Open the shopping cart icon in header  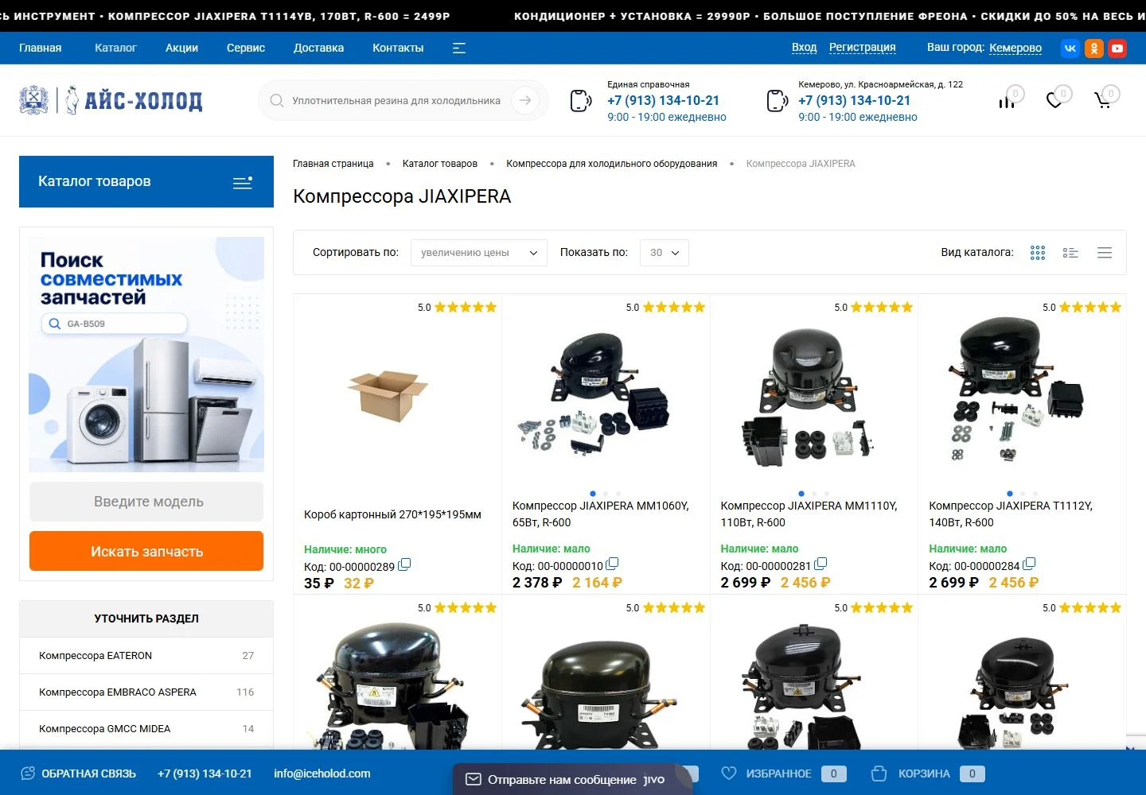tap(1103, 101)
